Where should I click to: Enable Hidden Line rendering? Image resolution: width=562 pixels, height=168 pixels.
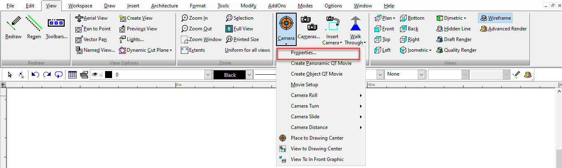(x=453, y=29)
